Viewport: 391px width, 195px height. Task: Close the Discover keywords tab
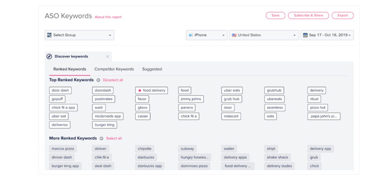(107, 56)
